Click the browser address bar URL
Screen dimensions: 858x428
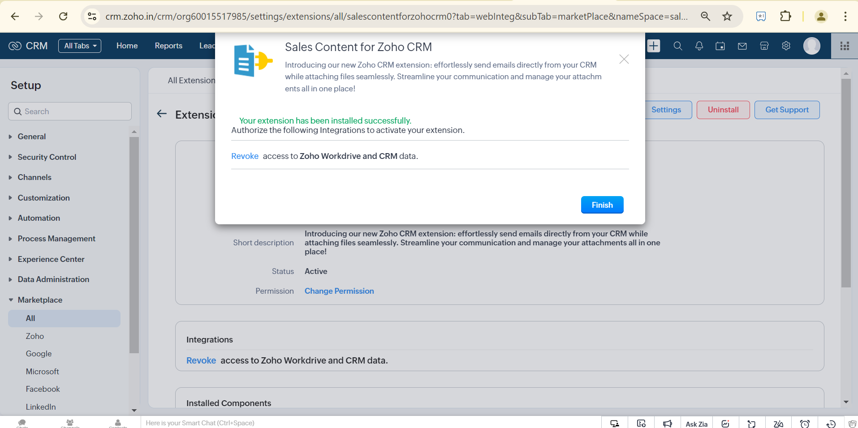pos(397,17)
